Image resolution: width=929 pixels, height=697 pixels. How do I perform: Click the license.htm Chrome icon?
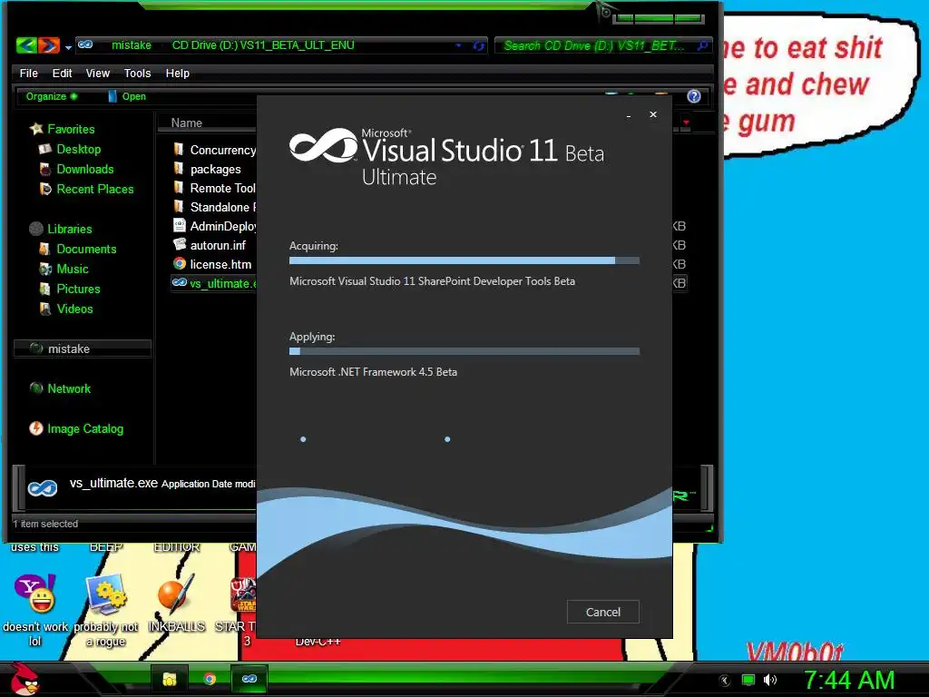(180, 264)
